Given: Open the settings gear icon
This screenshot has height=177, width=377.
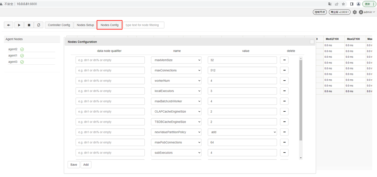Looking at the screenshot, I should click(x=355, y=12).
